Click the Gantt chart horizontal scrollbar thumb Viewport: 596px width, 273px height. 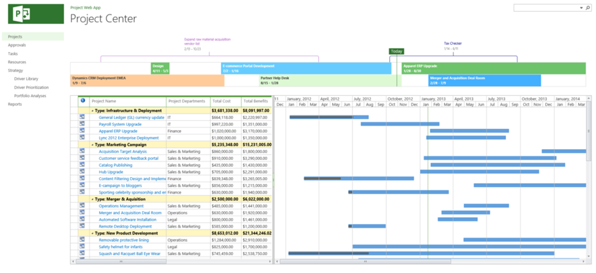[365, 261]
